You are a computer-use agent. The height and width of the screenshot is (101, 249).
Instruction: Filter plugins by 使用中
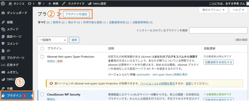pyautogui.click(x=57, y=22)
